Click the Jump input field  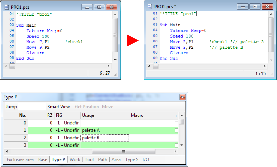pyautogui.click(x=32, y=107)
